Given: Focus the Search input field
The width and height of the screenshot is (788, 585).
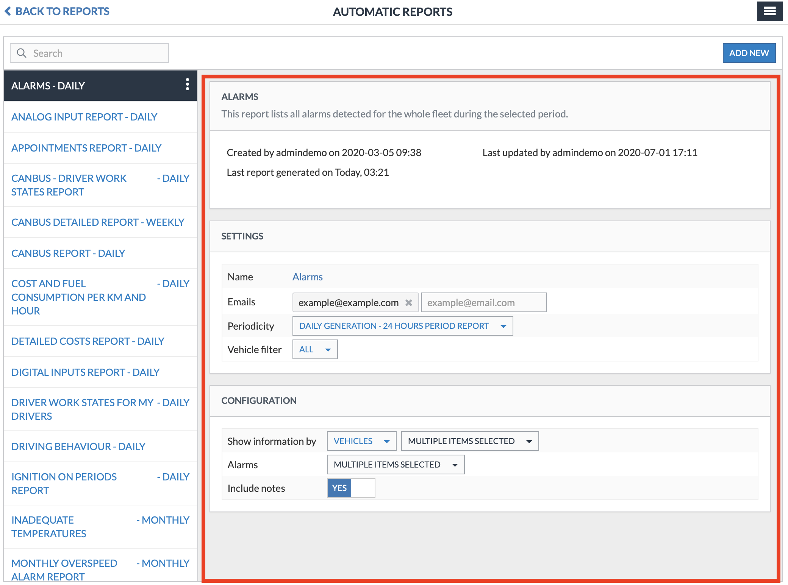Looking at the screenshot, I should tap(89, 53).
